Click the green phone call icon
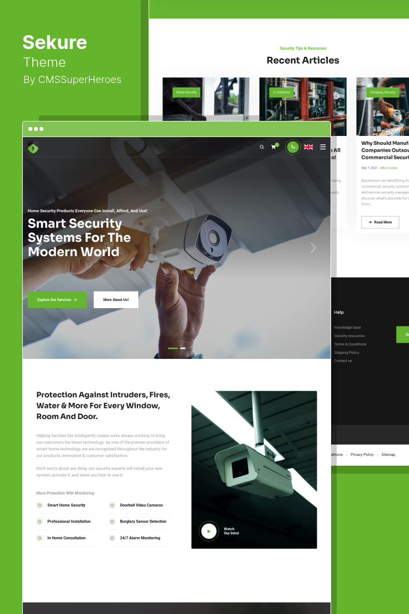The height and width of the screenshot is (614, 409). click(293, 147)
